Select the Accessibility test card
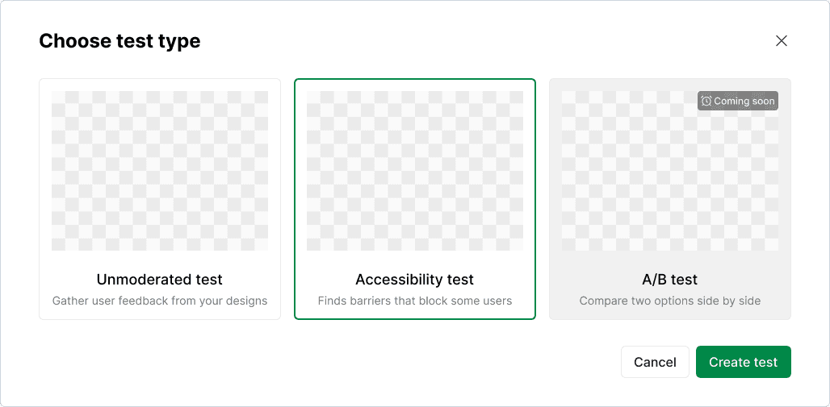Viewport: 830px width, 407px height. [415, 199]
